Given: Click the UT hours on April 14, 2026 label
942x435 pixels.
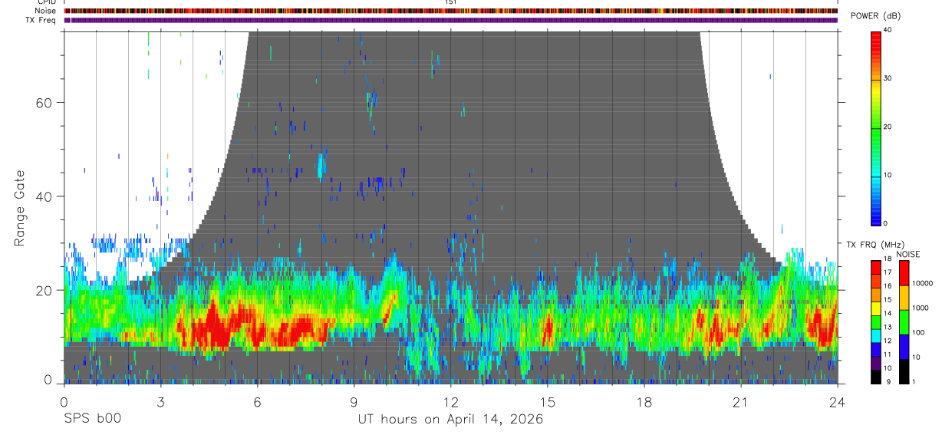Looking at the screenshot, I should coord(450,420).
